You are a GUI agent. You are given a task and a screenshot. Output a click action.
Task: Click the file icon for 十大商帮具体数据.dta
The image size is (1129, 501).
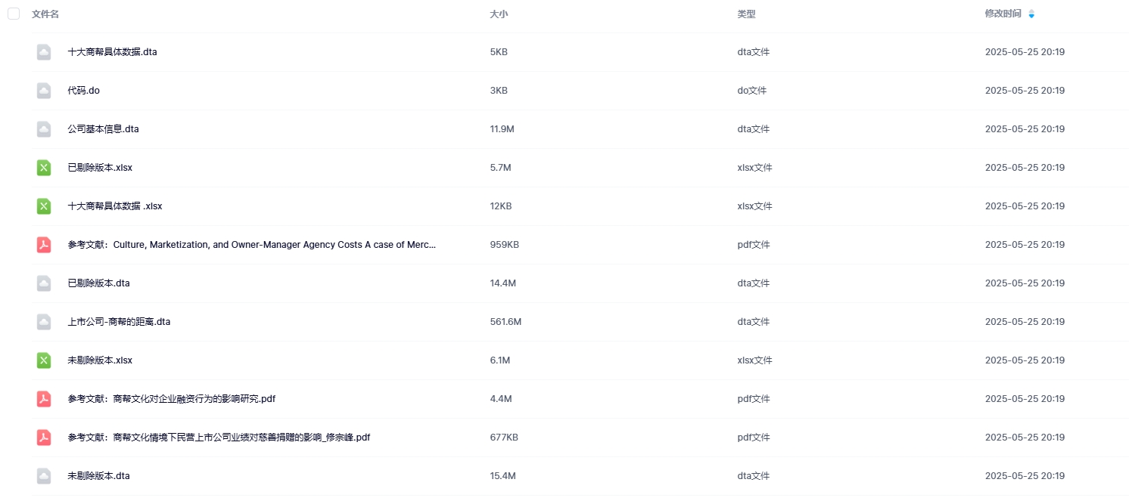(44, 52)
